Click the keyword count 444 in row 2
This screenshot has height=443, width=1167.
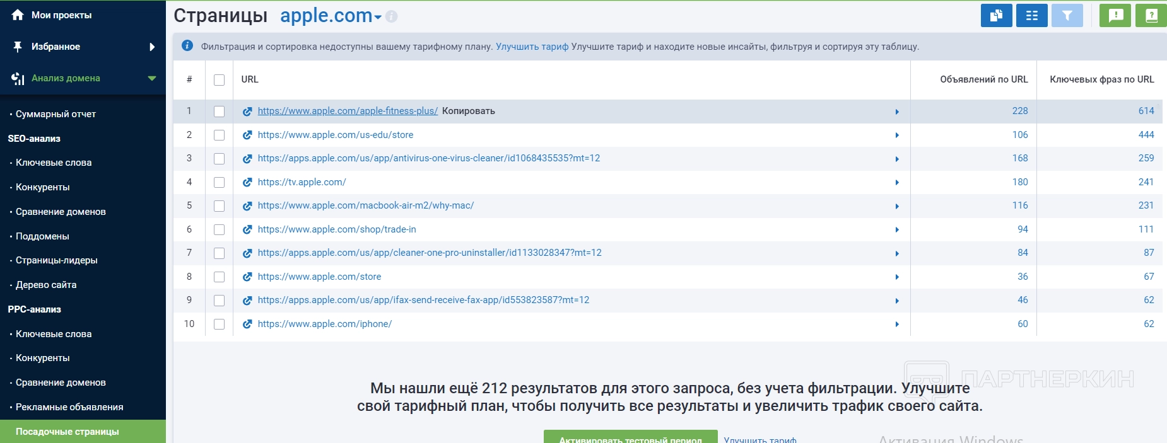click(x=1146, y=135)
